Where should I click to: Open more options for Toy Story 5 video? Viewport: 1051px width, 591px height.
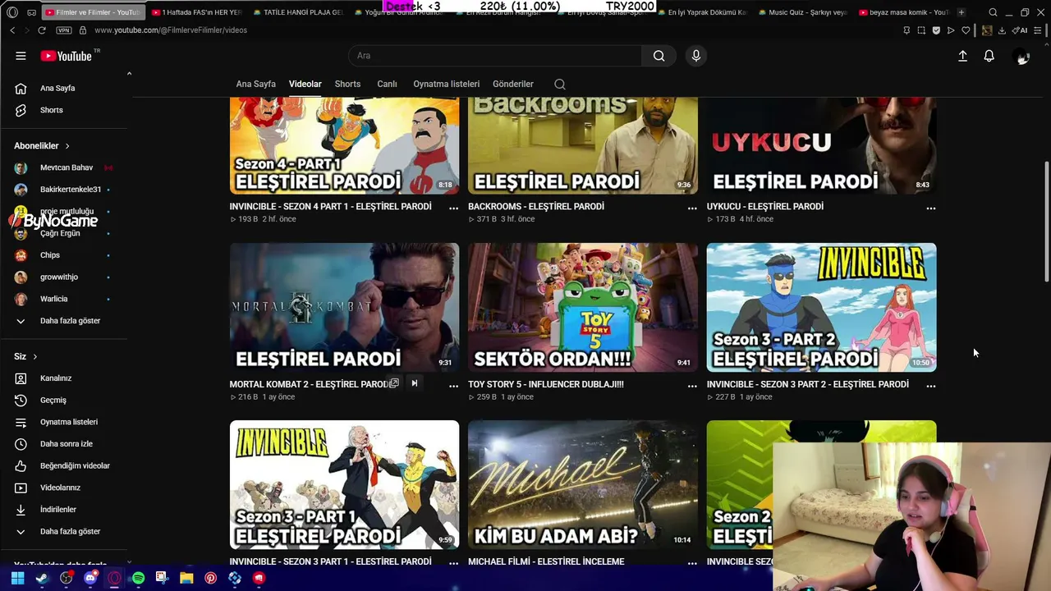tap(692, 386)
